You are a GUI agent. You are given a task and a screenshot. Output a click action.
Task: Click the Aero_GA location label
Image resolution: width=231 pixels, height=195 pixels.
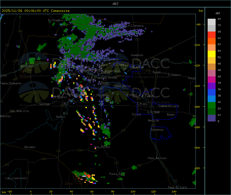[x=153, y=120]
